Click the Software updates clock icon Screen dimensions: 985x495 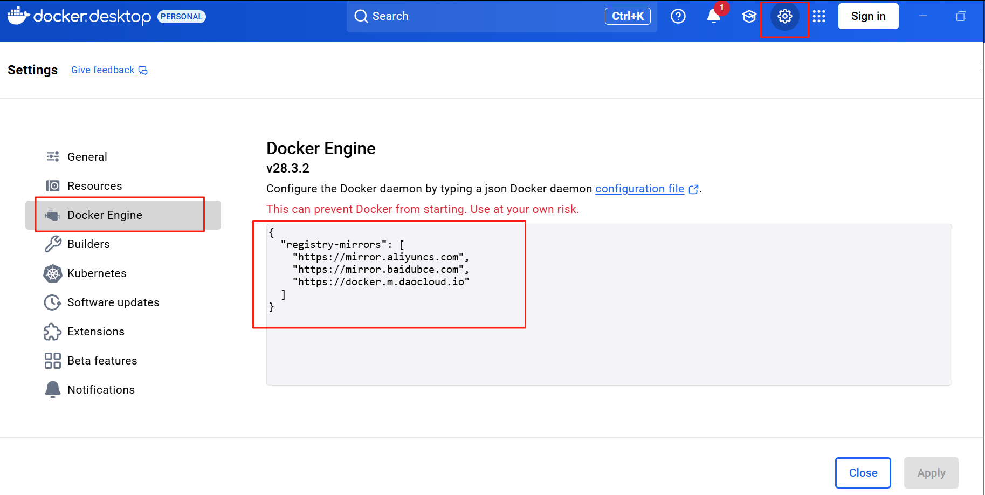pos(53,302)
